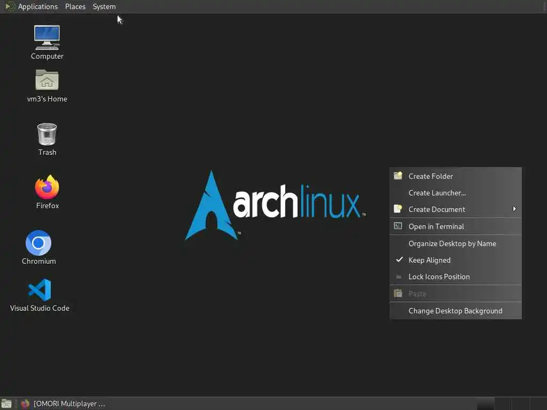This screenshot has height=410, width=547.
Task: Choose Change Desktop Background entry
Action: point(456,311)
